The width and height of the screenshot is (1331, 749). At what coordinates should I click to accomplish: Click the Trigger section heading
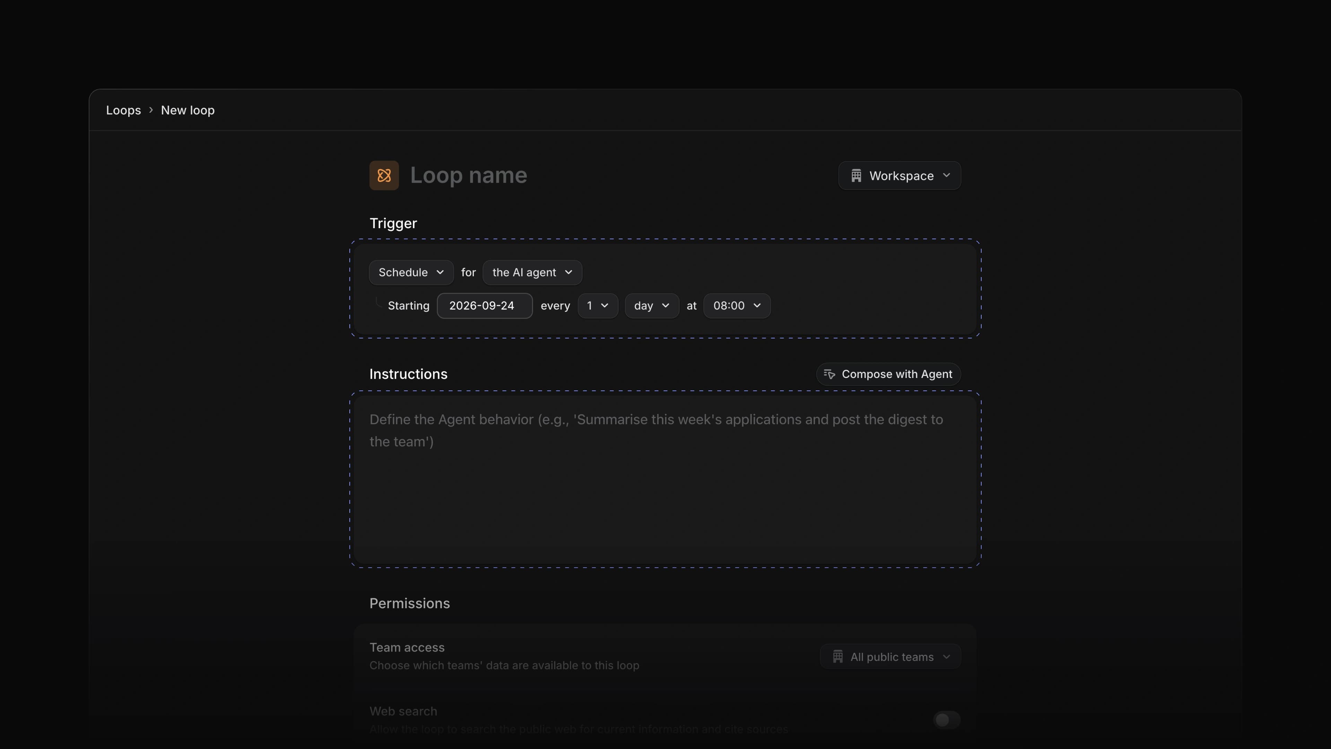coord(393,223)
